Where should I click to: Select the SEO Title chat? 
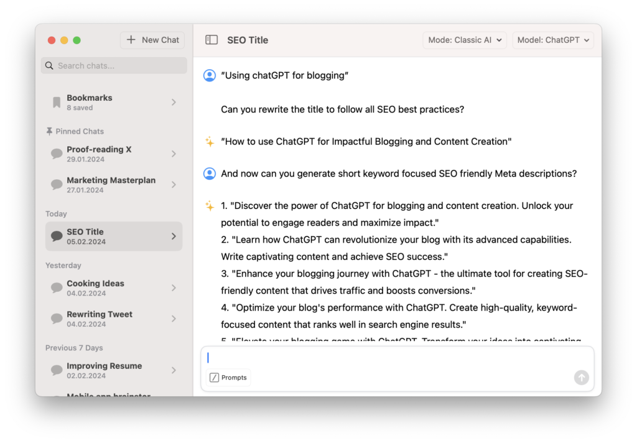pyautogui.click(x=114, y=236)
